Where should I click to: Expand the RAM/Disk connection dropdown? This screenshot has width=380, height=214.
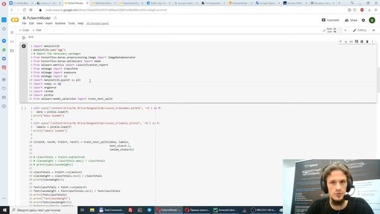point(346,30)
